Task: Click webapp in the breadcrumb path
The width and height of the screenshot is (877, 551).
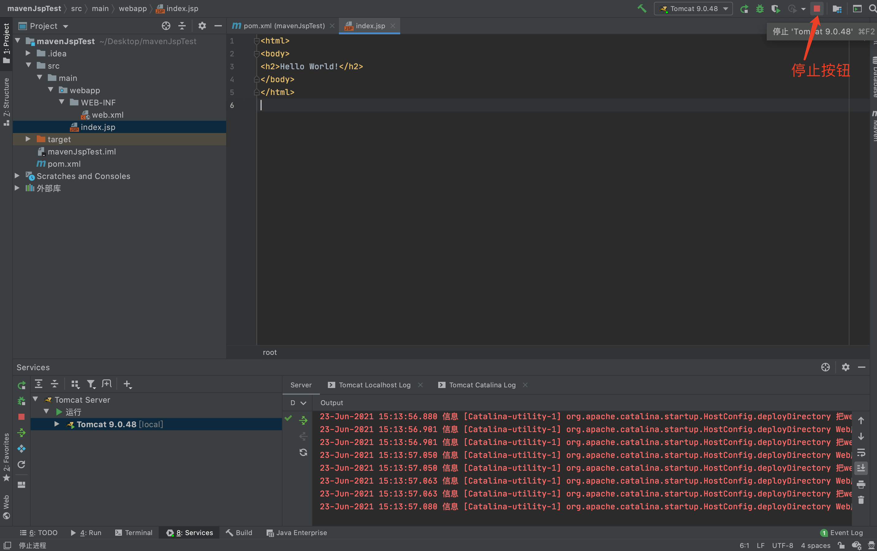Action: coord(133,8)
